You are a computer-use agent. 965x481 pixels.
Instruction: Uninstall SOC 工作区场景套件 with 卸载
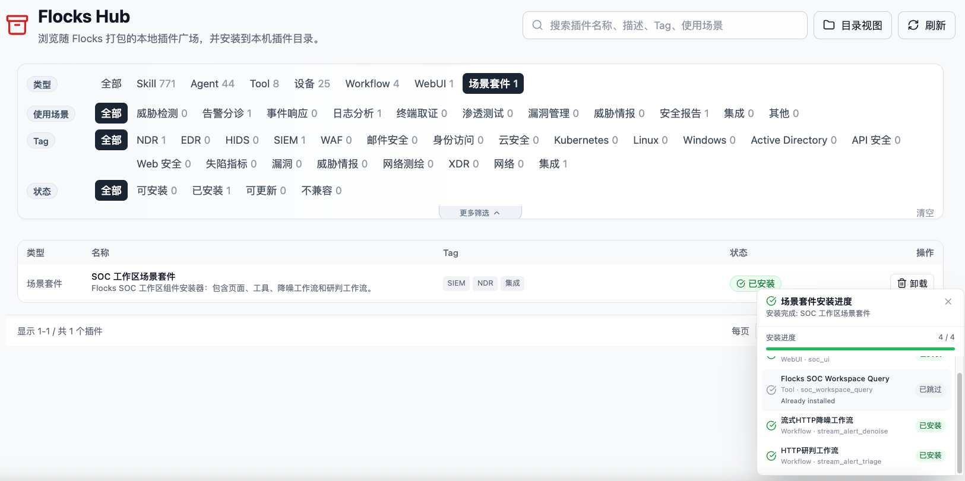point(912,283)
